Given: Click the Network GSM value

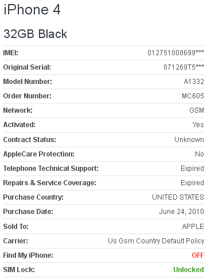Looking at the screenshot, I should click(197, 110).
